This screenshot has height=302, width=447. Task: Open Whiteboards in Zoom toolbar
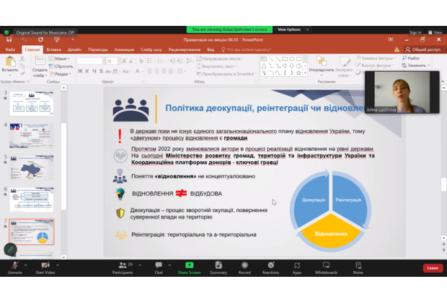point(326,265)
